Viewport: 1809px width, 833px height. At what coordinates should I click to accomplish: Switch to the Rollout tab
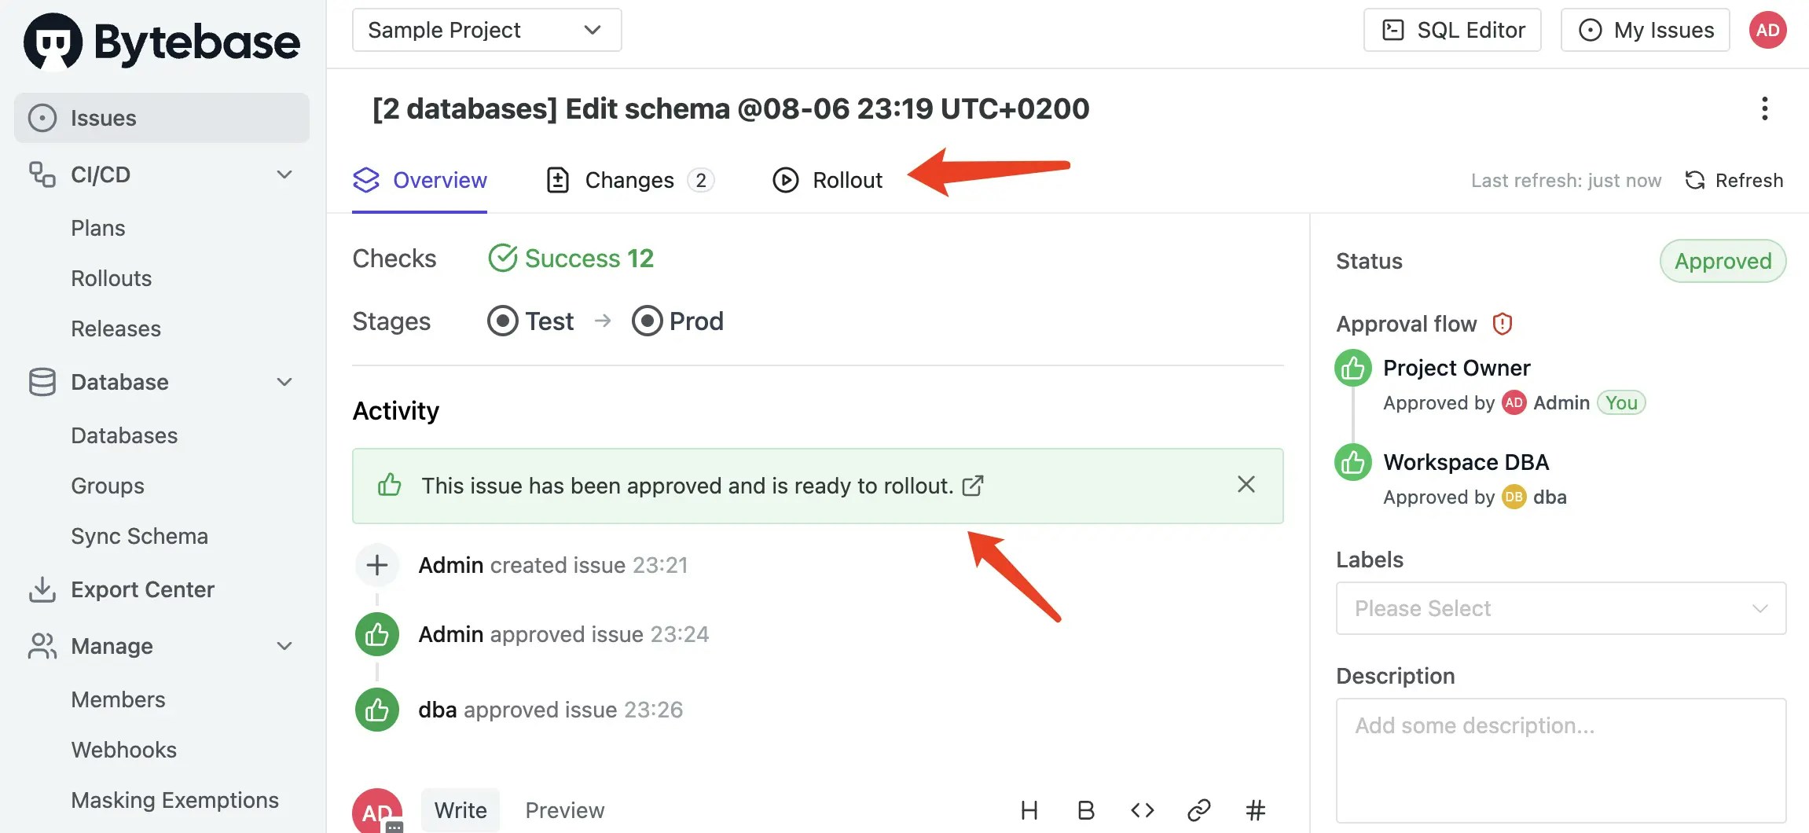pos(827,180)
